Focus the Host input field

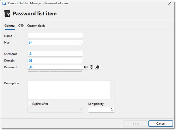tap(55, 42)
